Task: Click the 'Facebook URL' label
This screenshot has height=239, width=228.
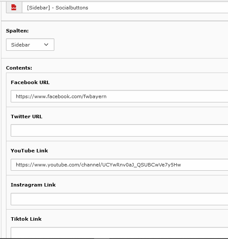Action: (30, 82)
